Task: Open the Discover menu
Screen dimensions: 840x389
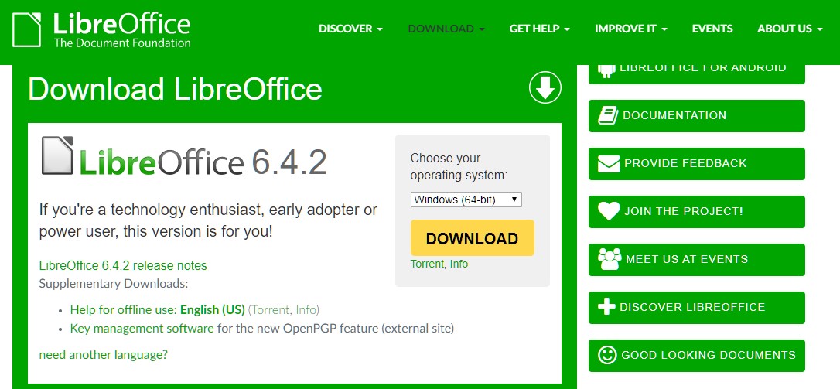Action: tap(350, 29)
